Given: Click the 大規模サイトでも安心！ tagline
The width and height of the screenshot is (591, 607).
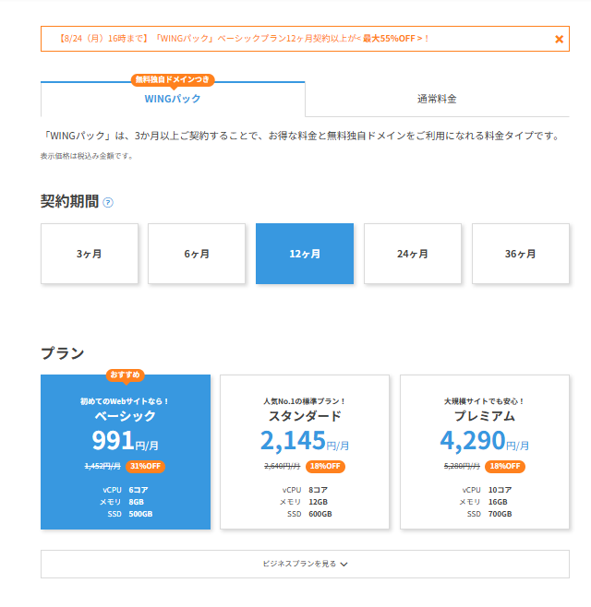Looking at the screenshot, I should click(485, 401).
